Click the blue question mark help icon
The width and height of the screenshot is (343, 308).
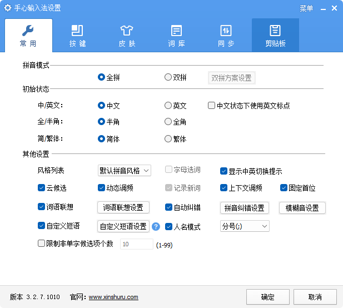[156, 227]
